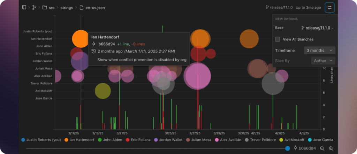Viewport: 357px width, 154px height.
Task: Expand the Base release/11.1.0 branch selector
Action: tap(318, 28)
